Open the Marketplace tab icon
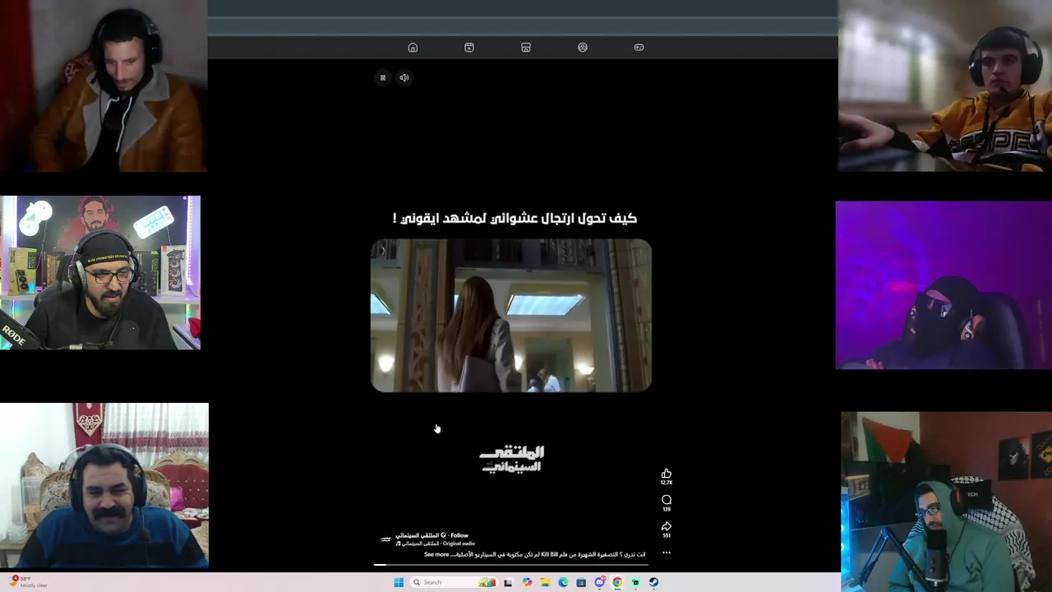 point(526,48)
